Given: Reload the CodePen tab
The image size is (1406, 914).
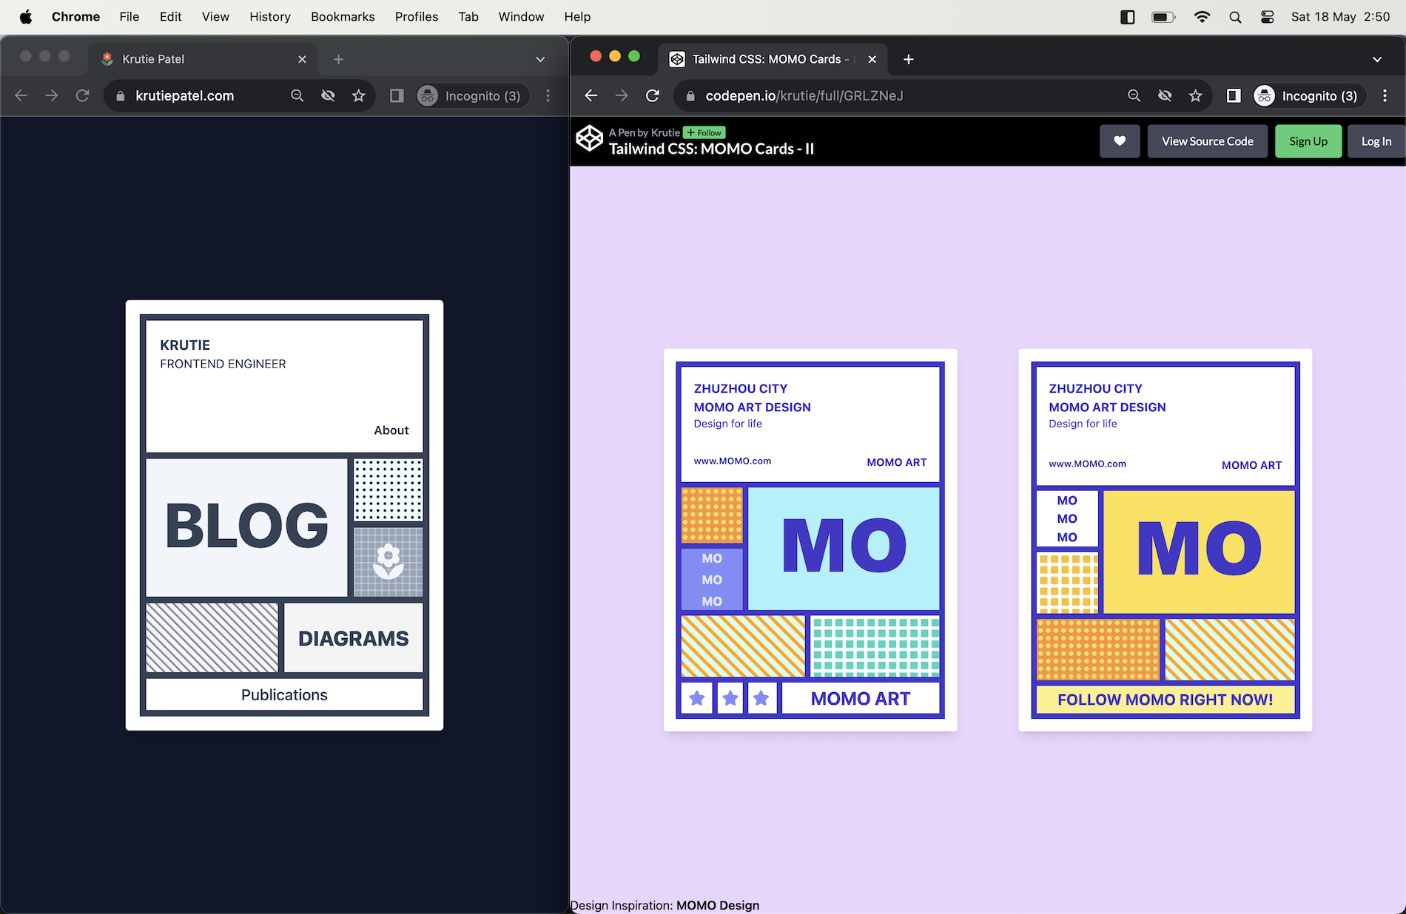Looking at the screenshot, I should tap(652, 95).
